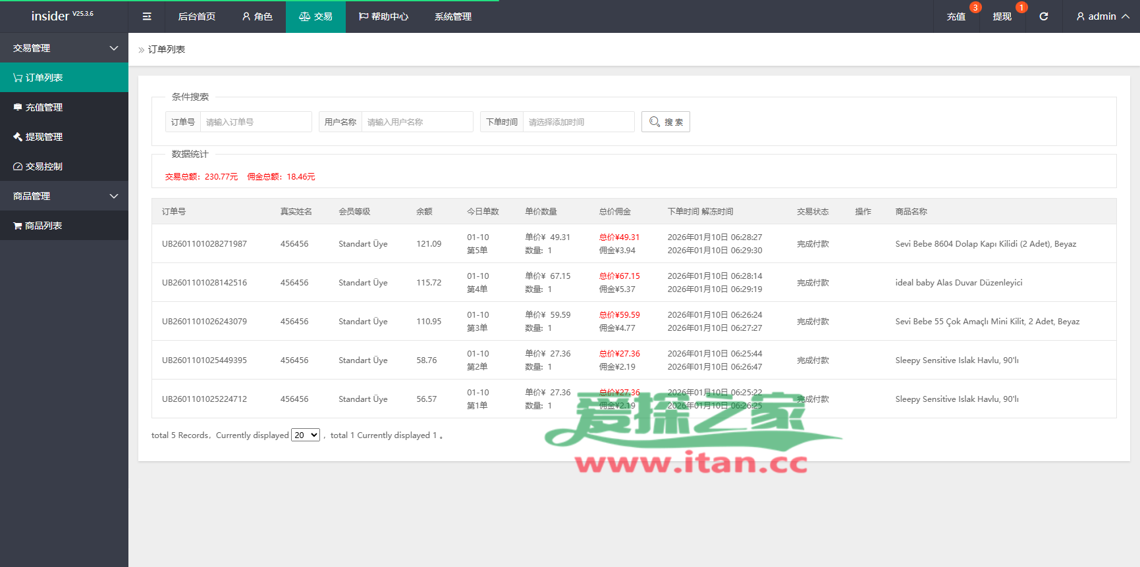The height and width of the screenshot is (567, 1140).
Task: Open the 系统管理 menu
Action: click(452, 16)
